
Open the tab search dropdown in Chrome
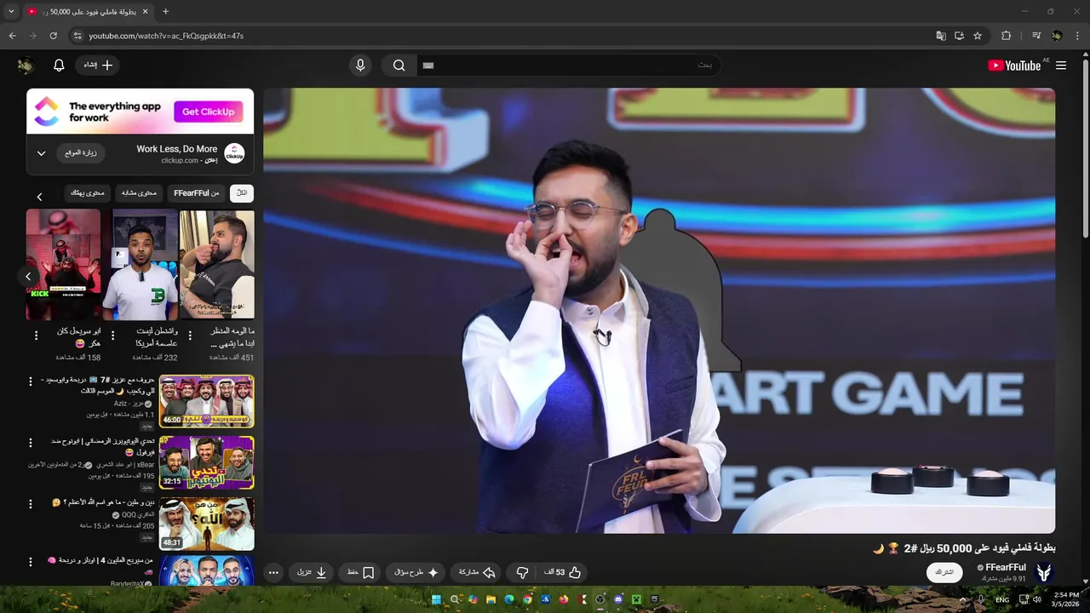point(11,11)
